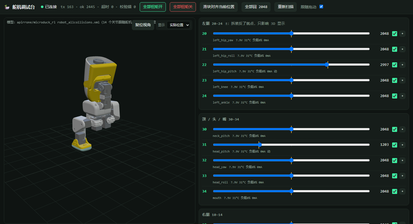Viewport: 413px width, 224px height.
Task: Click the 全部扭矩开 button
Action: [x=153, y=7]
